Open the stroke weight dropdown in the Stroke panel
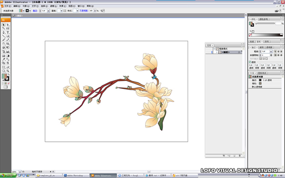 coord(271,51)
